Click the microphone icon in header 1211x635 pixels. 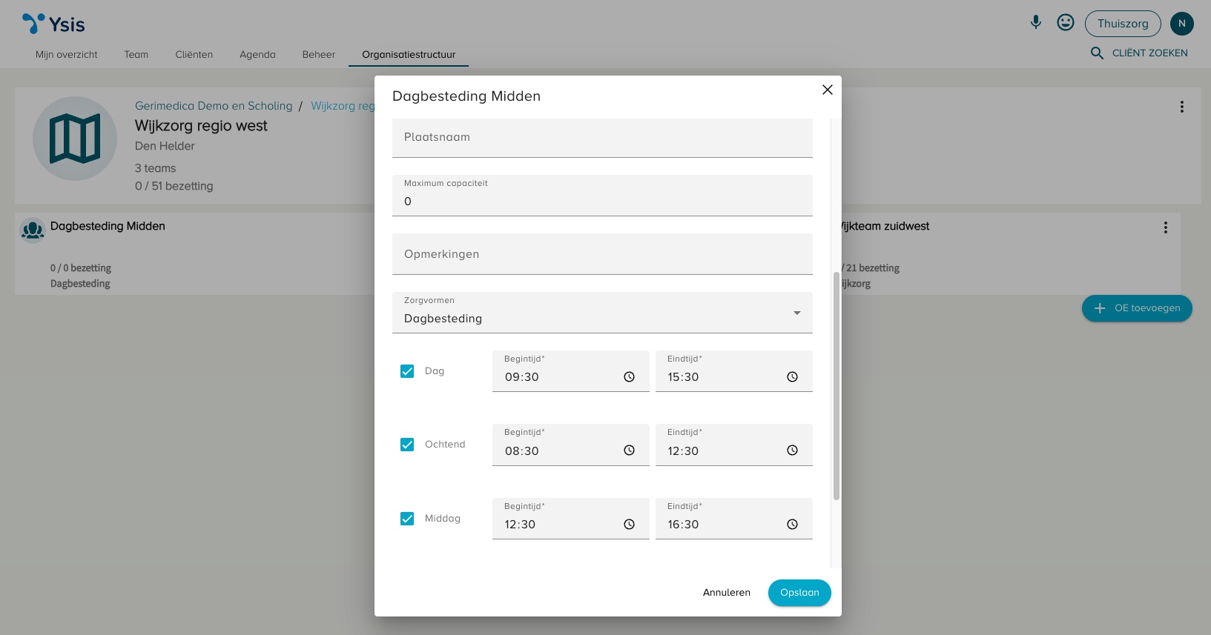click(x=1035, y=23)
